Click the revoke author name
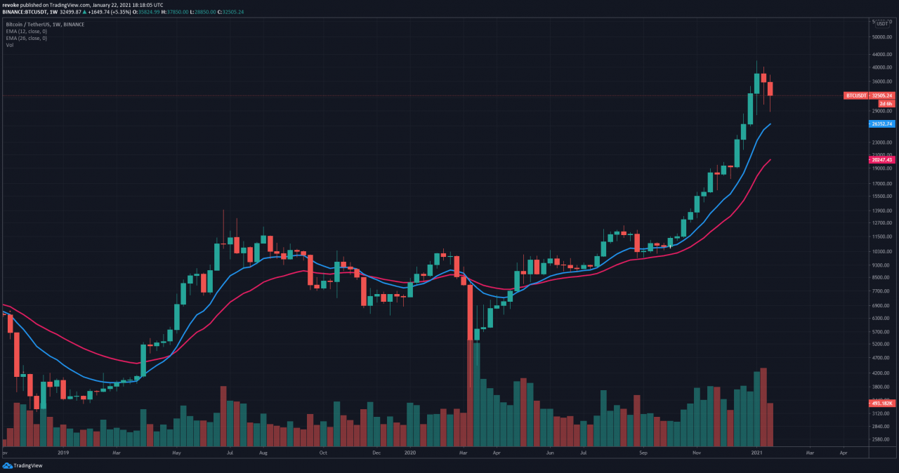This screenshot has height=473, width=899. click(10, 4)
